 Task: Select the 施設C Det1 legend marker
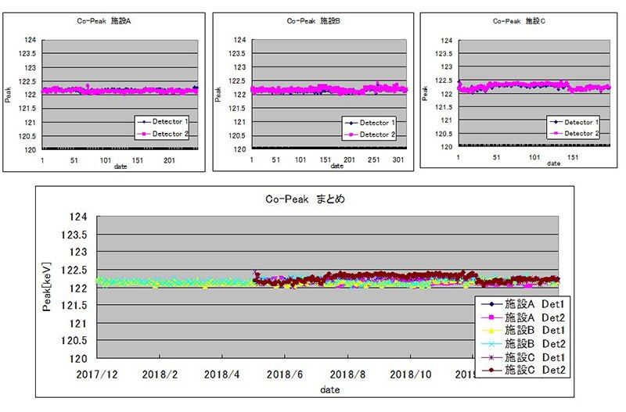click(490, 358)
